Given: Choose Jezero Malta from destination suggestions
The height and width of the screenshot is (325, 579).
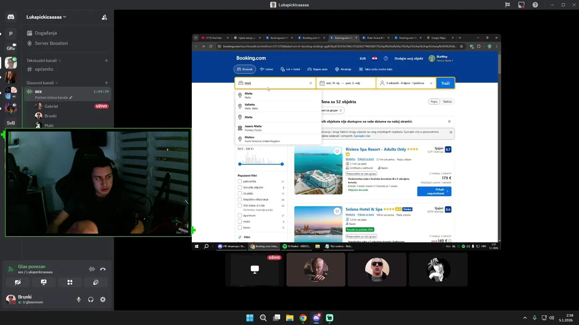Looking at the screenshot, I should 278,128.
